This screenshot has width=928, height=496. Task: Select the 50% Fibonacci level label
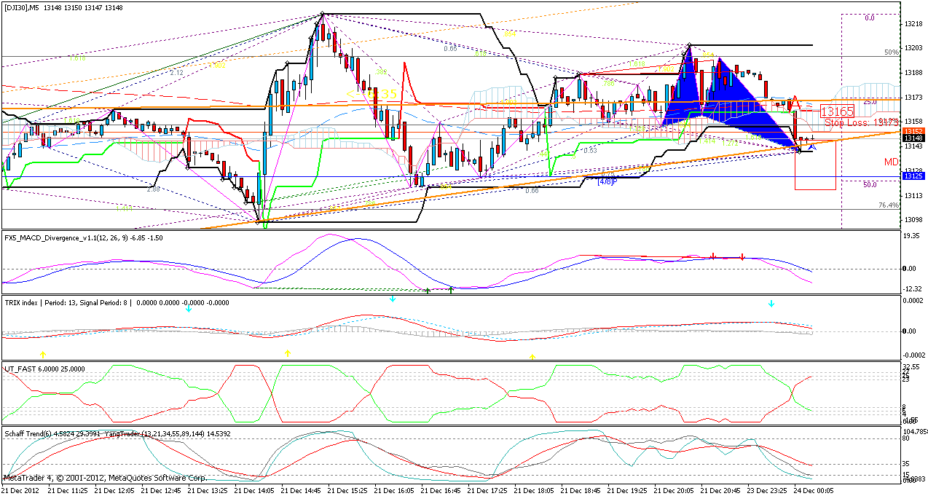point(891,52)
